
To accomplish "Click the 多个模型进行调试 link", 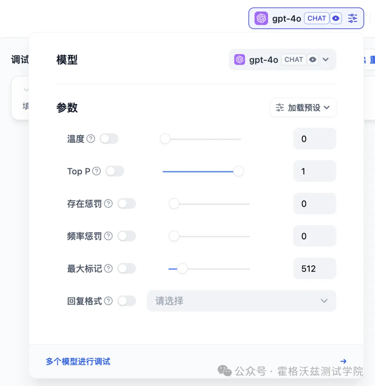I will tap(78, 361).
